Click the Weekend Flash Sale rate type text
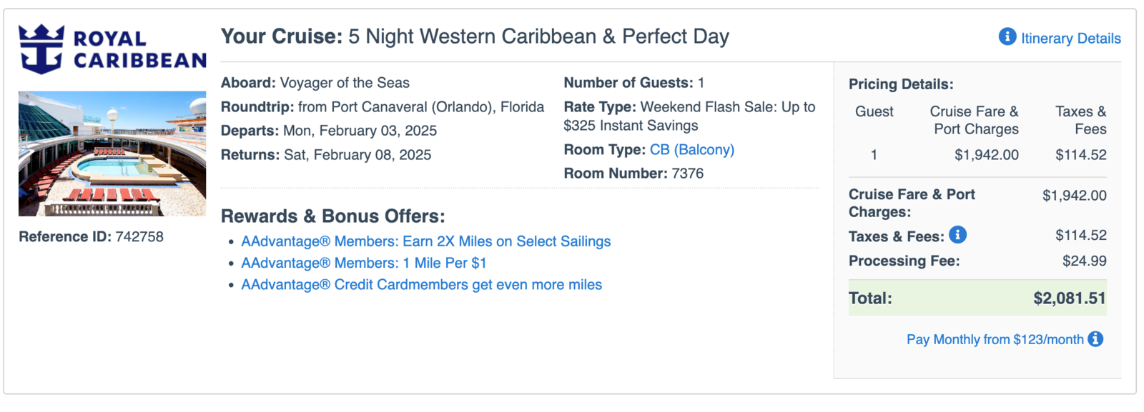This screenshot has width=1144, height=412. (x=724, y=107)
